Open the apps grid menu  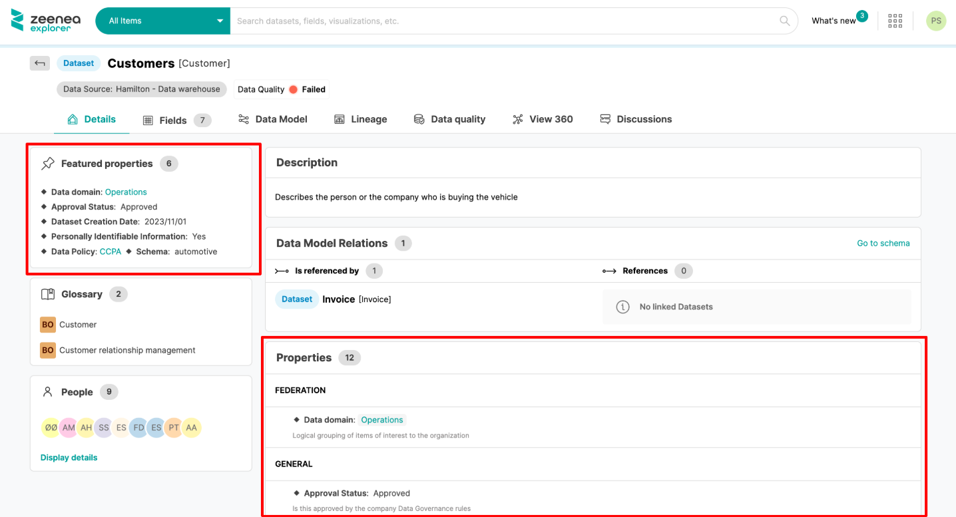click(x=895, y=21)
